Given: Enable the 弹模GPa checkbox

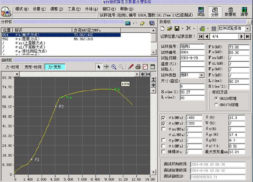Looking at the screenshot, I should coord(164,152).
